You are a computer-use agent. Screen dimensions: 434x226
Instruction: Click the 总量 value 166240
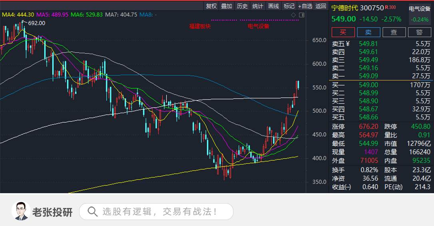click(x=420, y=152)
